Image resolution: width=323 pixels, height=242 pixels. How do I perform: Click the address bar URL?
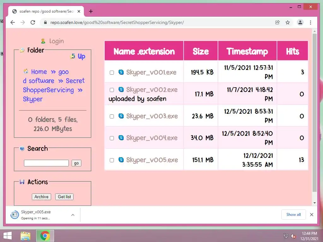tap(117, 22)
